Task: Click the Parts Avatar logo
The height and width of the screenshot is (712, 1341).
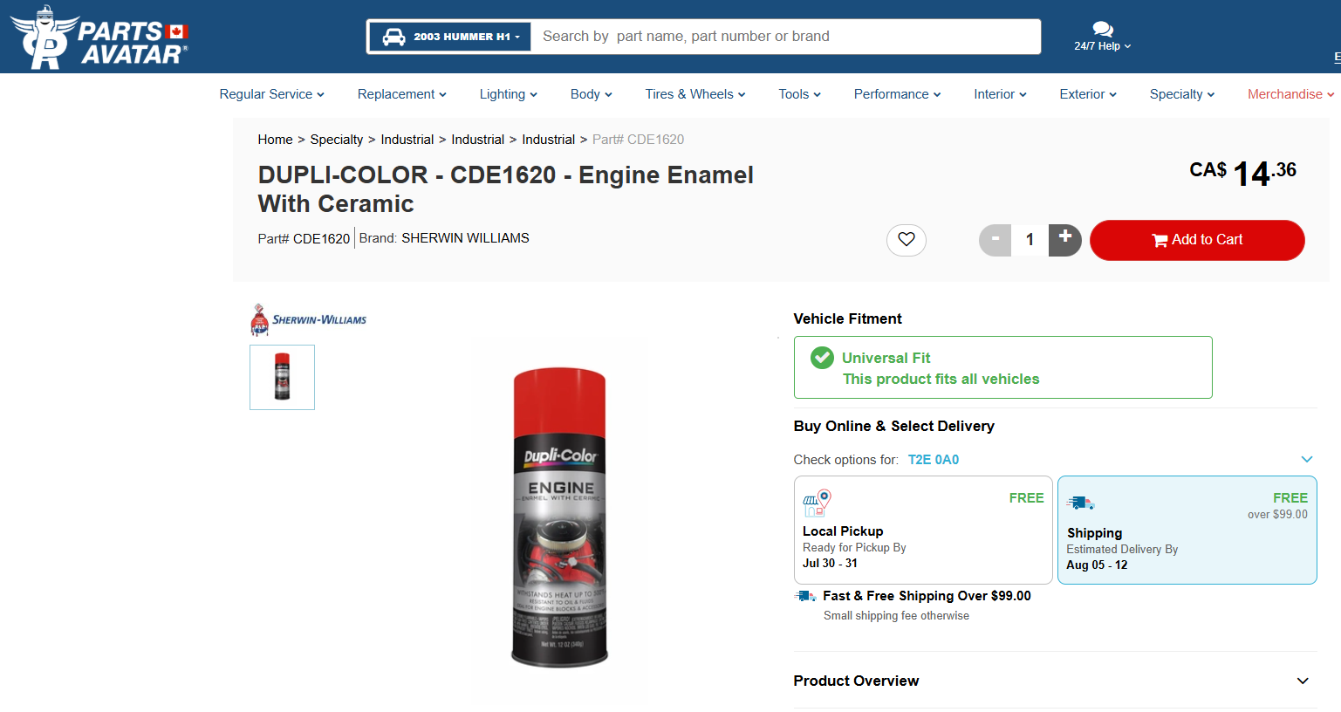Action: 99,38
